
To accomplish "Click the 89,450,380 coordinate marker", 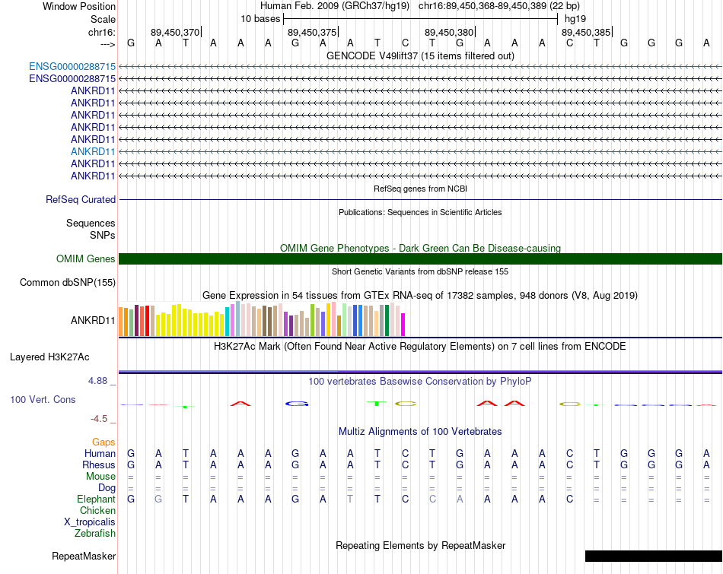I will (449, 32).
